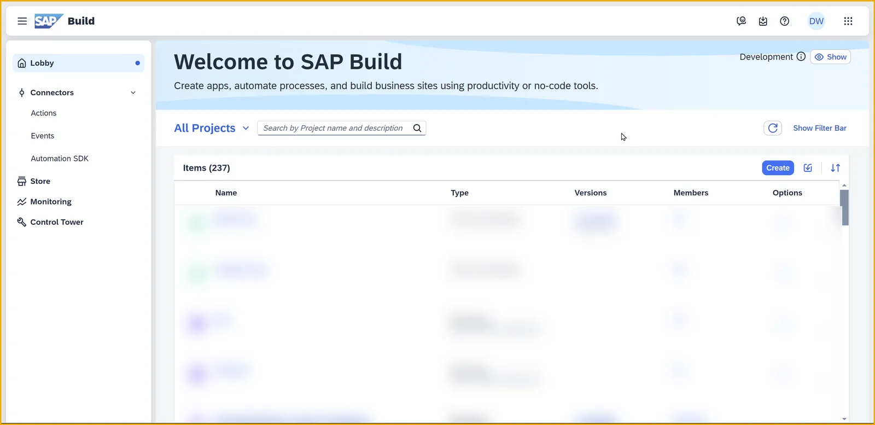Image resolution: width=875 pixels, height=425 pixels.
Task: Click the Create button
Action: 778,168
